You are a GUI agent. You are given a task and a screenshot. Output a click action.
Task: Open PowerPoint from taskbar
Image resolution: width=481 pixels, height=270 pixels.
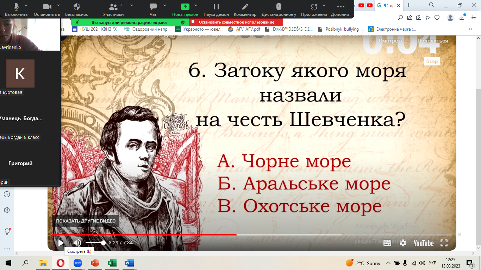95,263
